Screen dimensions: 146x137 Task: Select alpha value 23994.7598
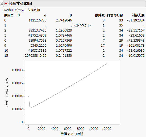coord(37,41)
